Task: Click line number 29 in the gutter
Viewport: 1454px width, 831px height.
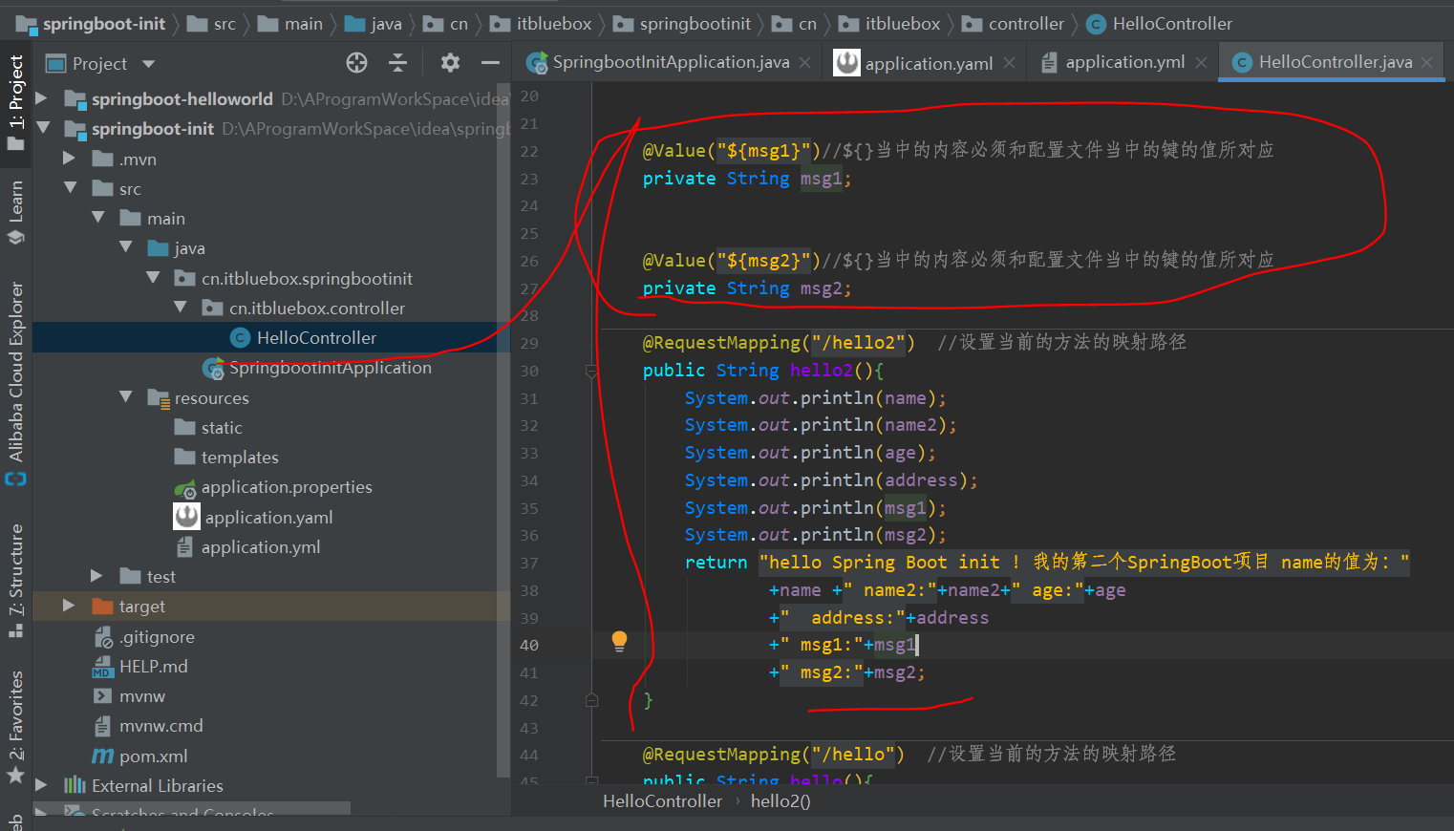Action: coord(529,343)
